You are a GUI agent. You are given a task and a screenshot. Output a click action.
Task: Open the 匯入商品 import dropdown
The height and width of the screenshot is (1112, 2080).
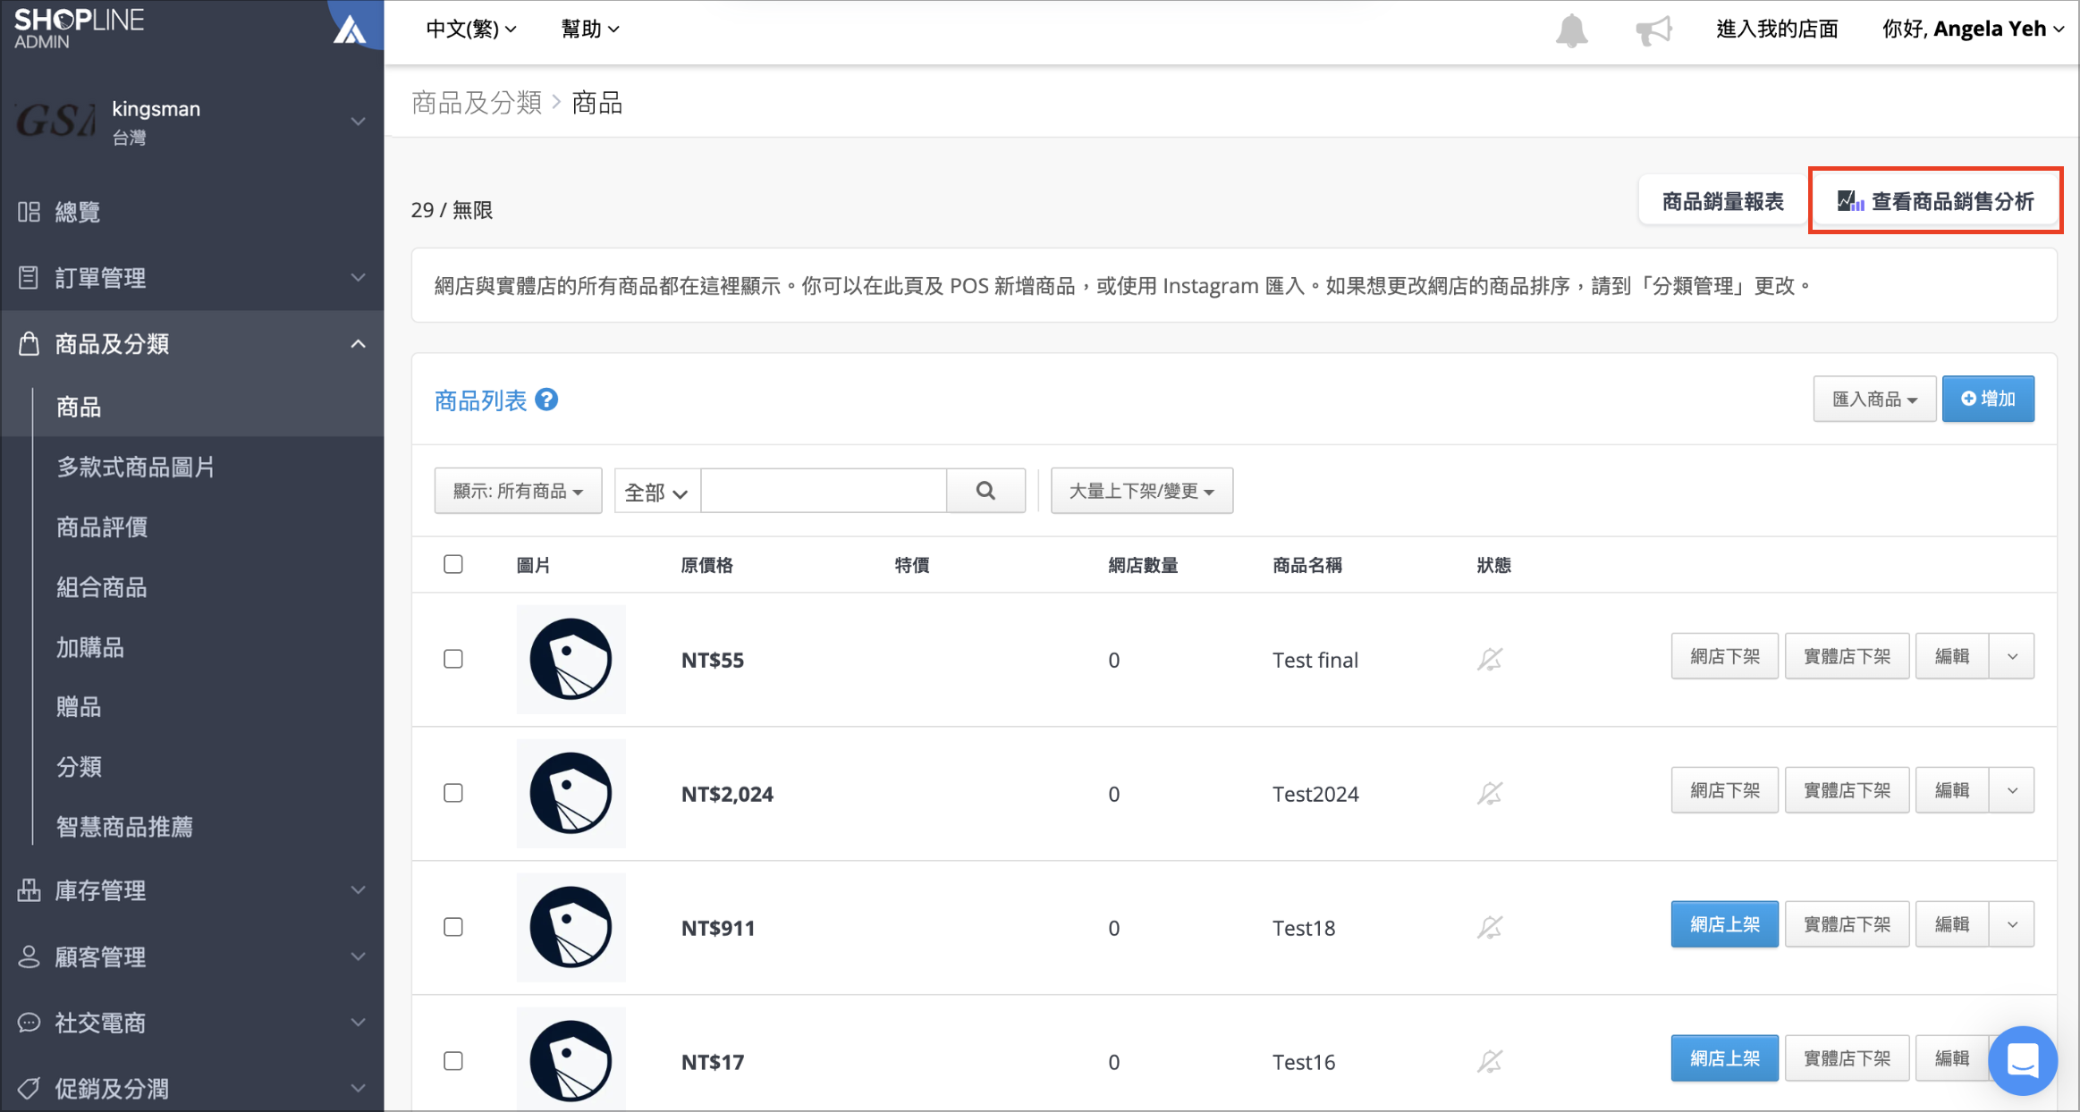coord(1874,400)
